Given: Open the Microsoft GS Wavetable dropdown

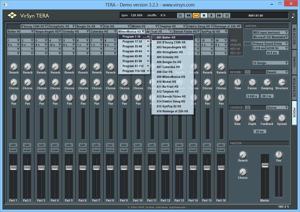Looking at the screenshot, I should [270, 37].
